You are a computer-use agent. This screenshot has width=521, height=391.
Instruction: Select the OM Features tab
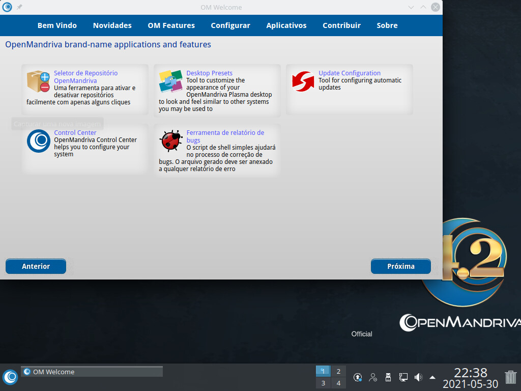171,25
